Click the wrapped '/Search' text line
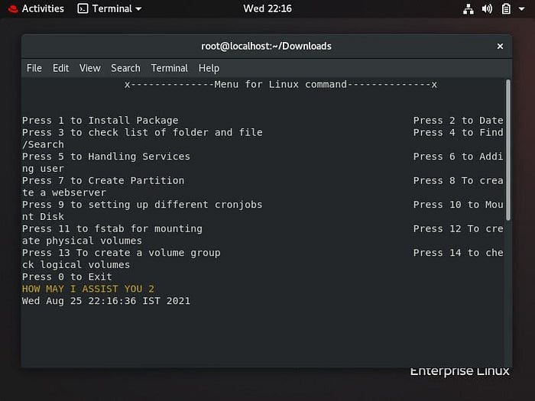Screen dimensions: 535x401 43,144
